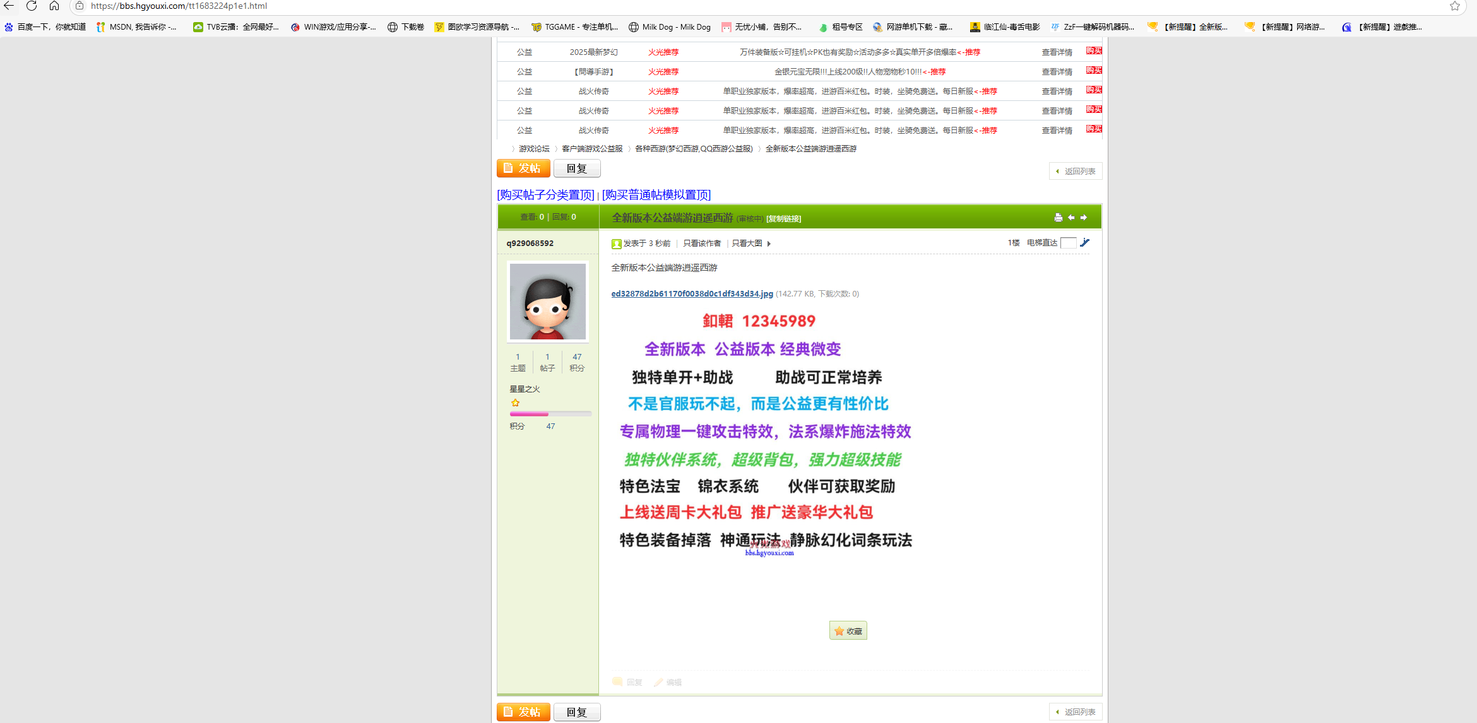
Task: Show only this author's posts (只看该作者)
Action: point(702,244)
